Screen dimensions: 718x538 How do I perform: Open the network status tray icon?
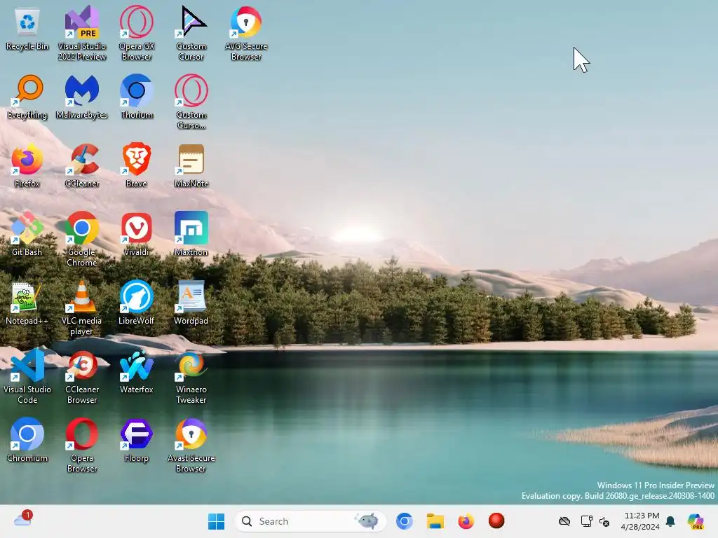pos(587,521)
